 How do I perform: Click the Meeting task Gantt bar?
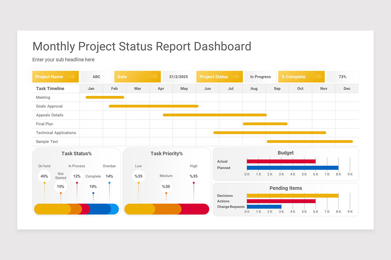click(105, 97)
